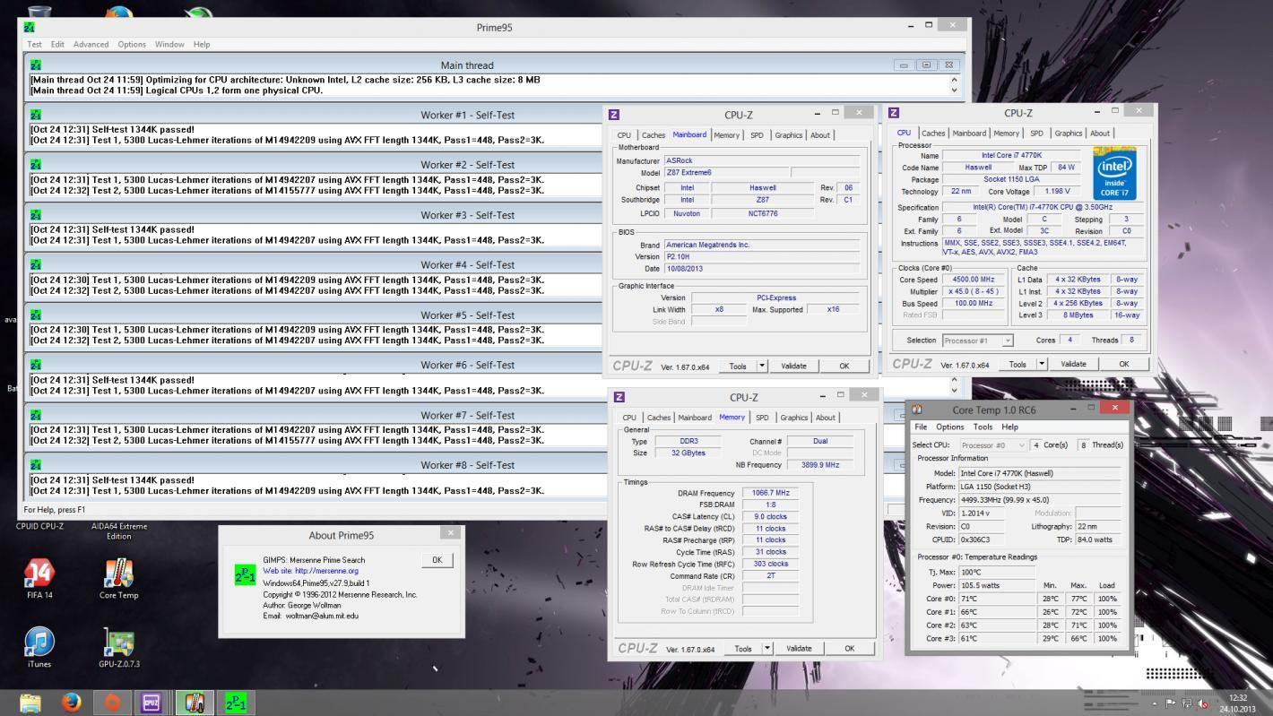Viewport: 1273px width, 716px height.
Task: Click Main thread scrollbar up arrow
Action: coord(954,80)
